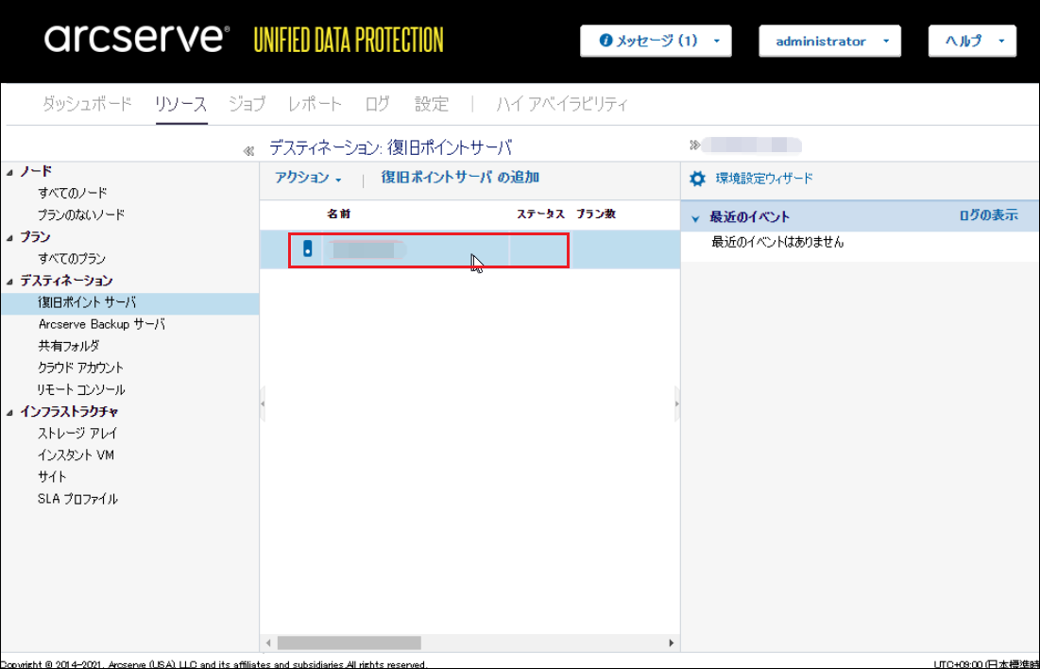This screenshot has width=1040, height=669.
Task: Click the ステータス column header
Action: [x=540, y=214]
